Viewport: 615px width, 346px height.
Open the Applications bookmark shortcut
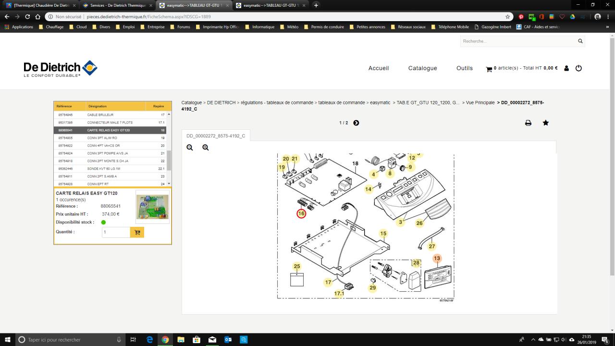click(19, 27)
